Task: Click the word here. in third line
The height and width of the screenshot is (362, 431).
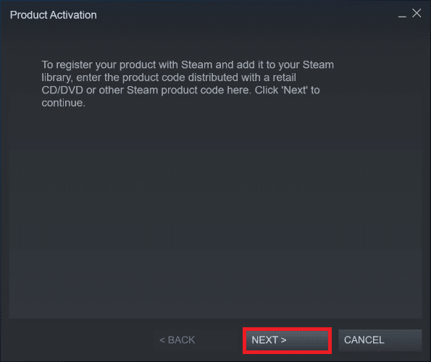Action: (239, 90)
